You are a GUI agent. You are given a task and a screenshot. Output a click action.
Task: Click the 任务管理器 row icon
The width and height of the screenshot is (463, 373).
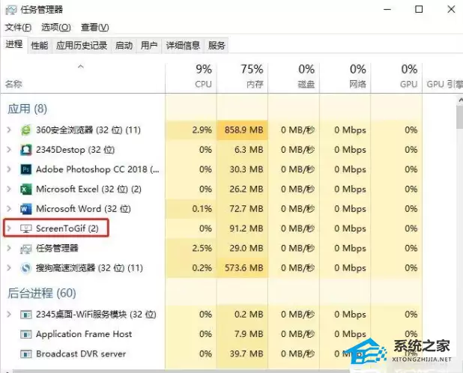coord(25,249)
